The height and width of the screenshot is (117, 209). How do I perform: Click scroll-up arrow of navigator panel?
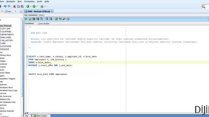click(22, 19)
